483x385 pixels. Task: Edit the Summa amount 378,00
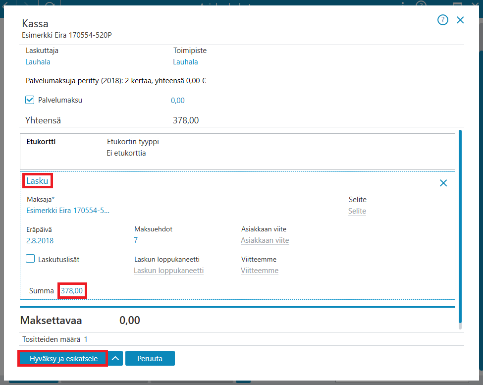pos(72,290)
